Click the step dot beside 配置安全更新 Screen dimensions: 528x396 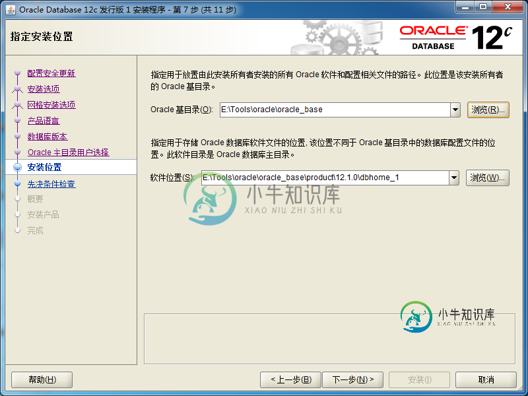pos(18,73)
